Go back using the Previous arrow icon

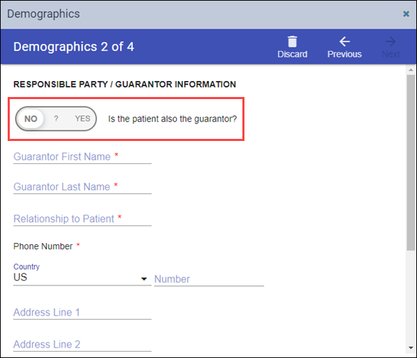pos(344,42)
